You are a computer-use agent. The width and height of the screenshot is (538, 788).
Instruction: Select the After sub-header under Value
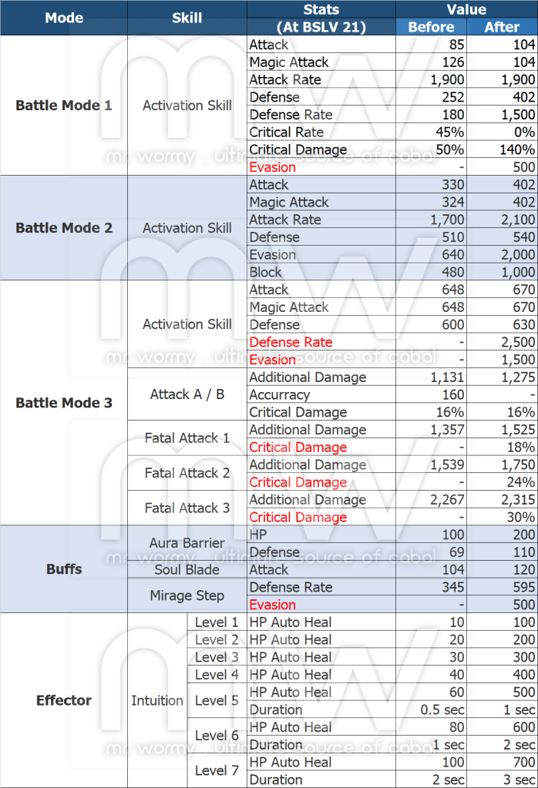502,27
